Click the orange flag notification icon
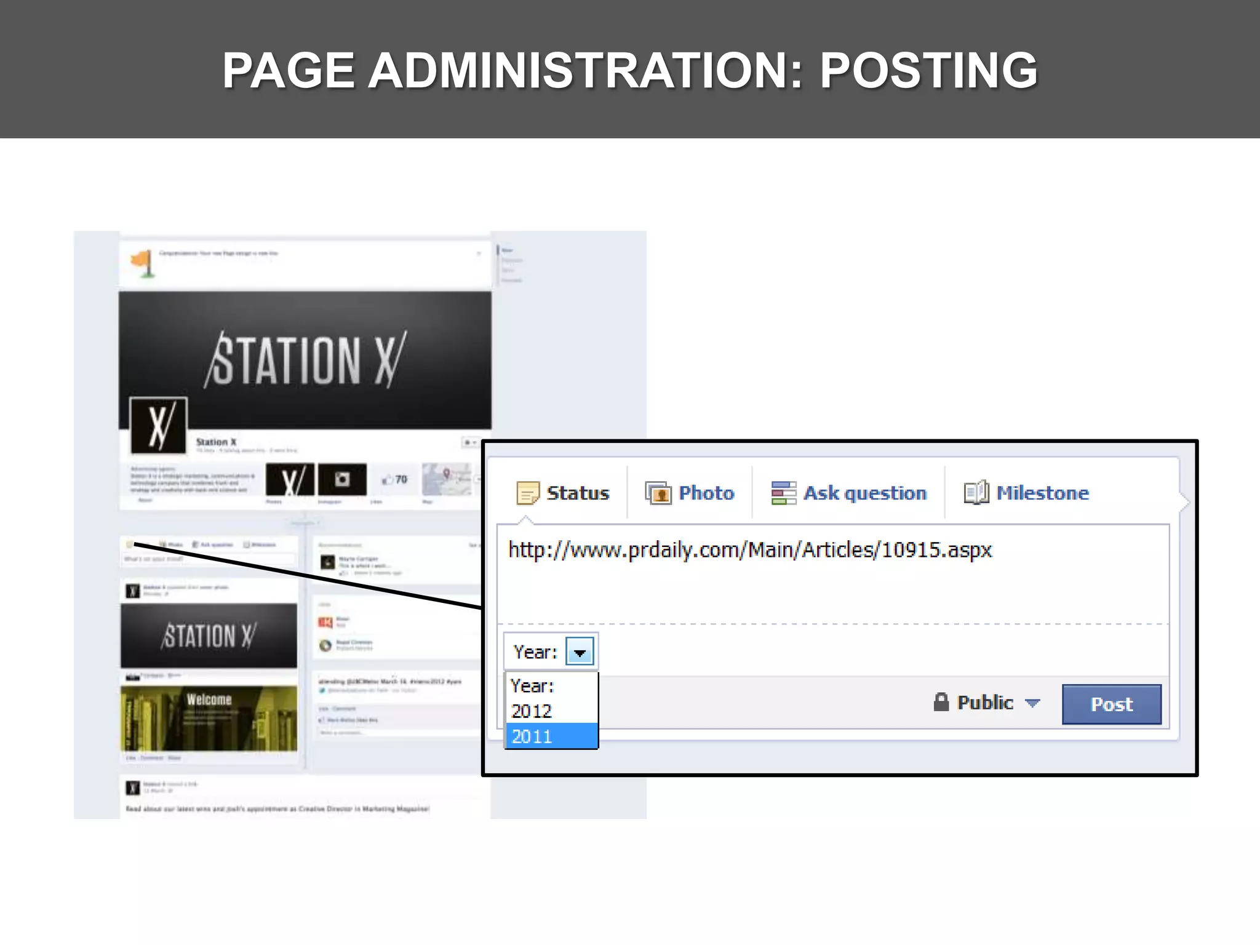1260x945 pixels. coord(143,263)
